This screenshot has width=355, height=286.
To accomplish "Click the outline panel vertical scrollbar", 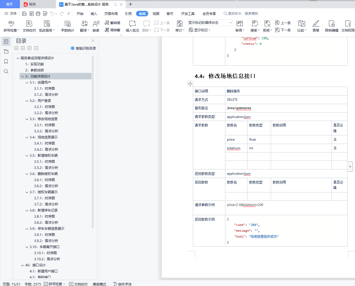I will tap(93, 142).
